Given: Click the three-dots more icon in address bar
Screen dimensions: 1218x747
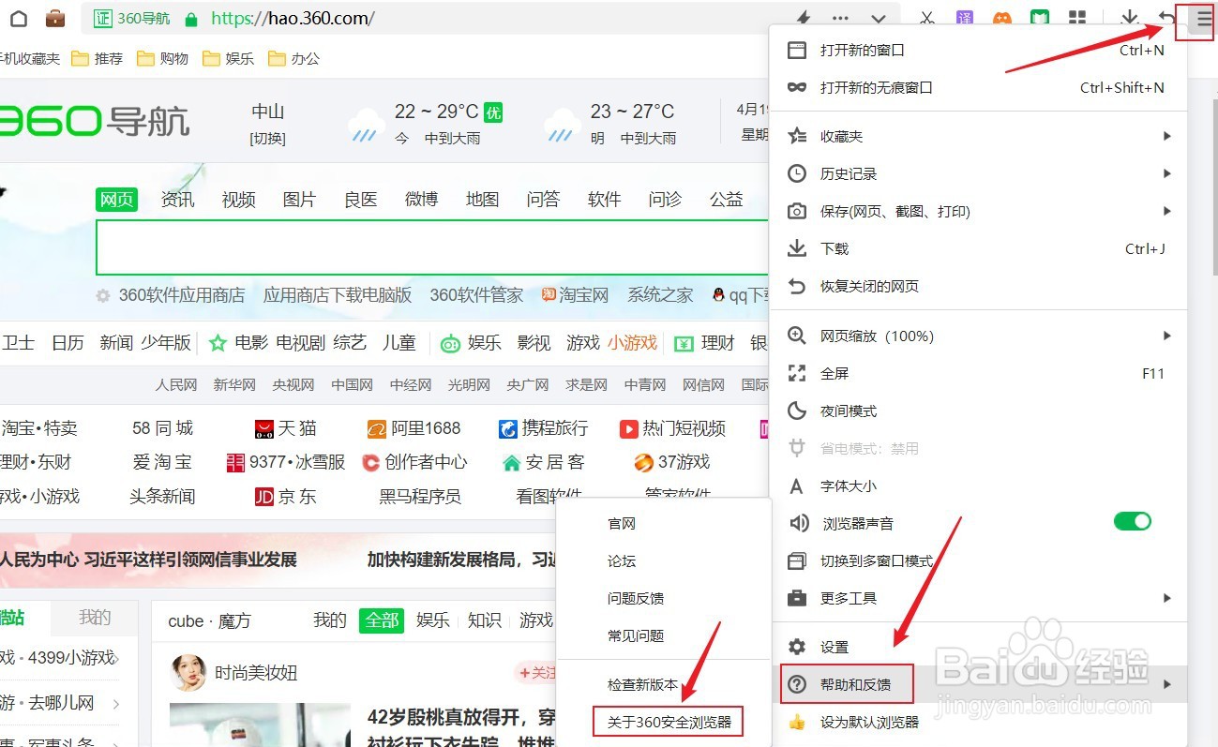Looking at the screenshot, I should click(x=841, y=19).
